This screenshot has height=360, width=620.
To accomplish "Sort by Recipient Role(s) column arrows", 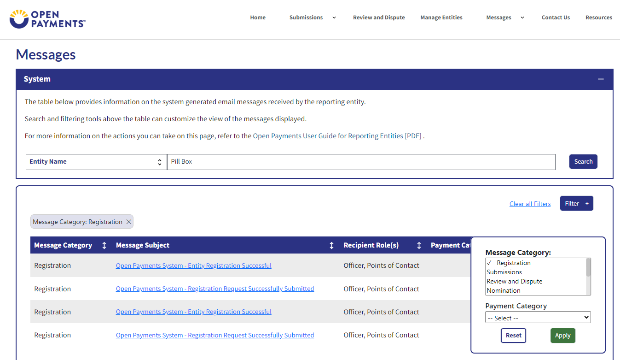I will coord(419,245).
